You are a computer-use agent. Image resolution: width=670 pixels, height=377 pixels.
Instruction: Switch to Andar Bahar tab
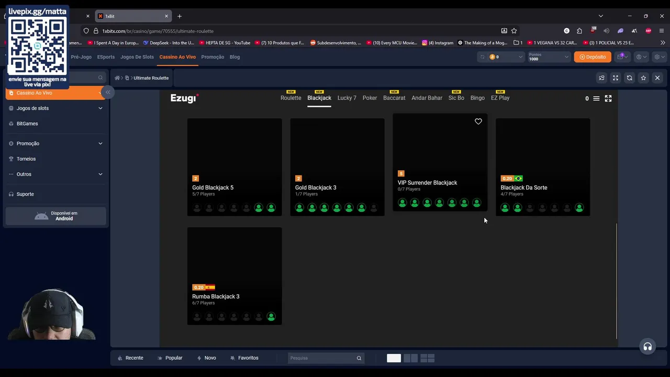pos(427,98)
